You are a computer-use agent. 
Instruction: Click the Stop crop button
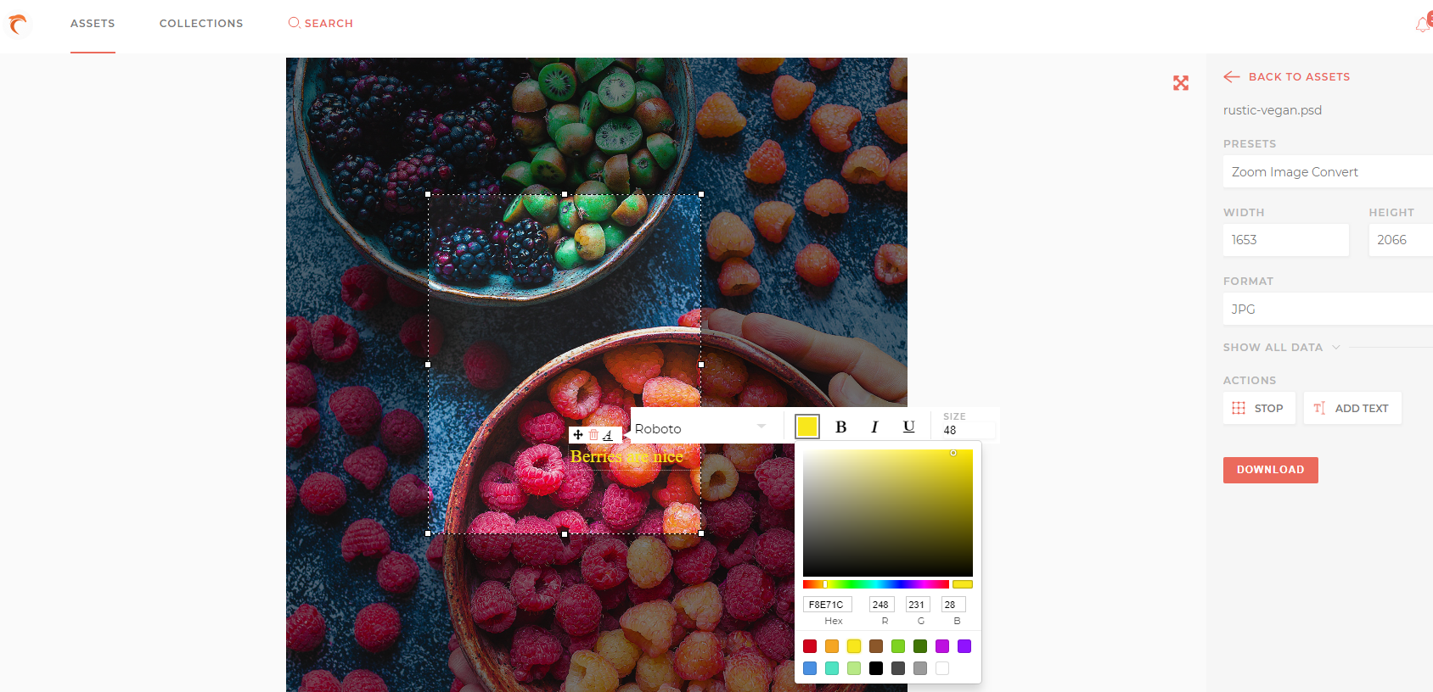(x=1259, y=408)
